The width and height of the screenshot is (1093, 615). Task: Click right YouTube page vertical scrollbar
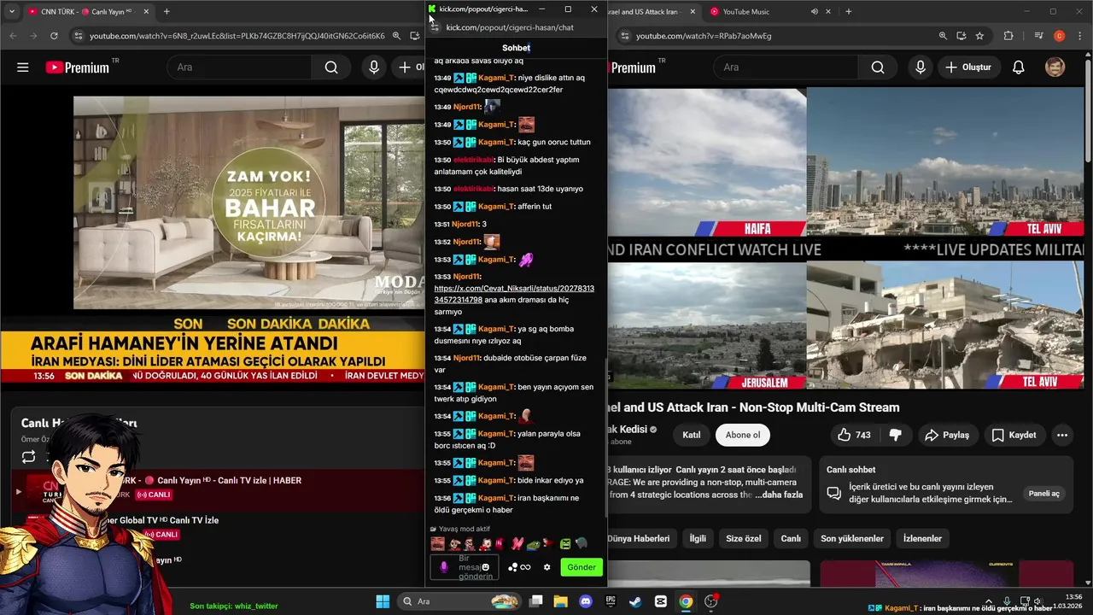click(x=1088, y=111)
